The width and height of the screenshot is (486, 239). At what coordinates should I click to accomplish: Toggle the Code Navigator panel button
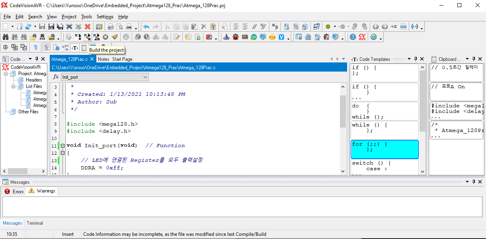(47, 47)
